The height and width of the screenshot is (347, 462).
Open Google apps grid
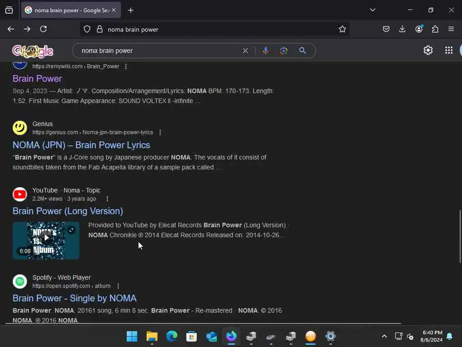tap(449, 51)
